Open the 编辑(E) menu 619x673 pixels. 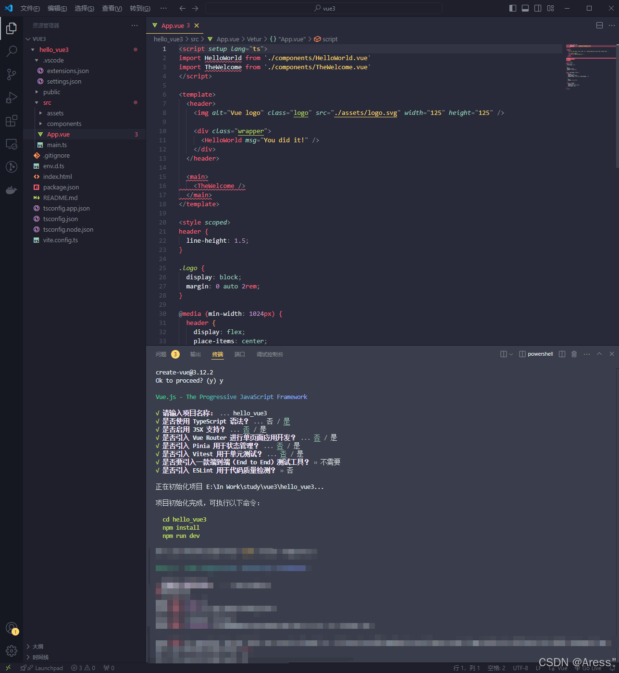(57, 8)
